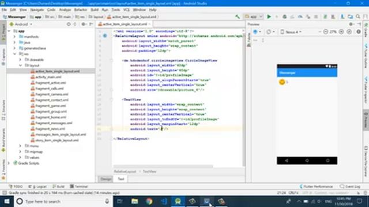Viewport: 369px width, 207px height.
Task: Select the active_item_single_layout.xml editor tab
Action: tap(125, 24)
